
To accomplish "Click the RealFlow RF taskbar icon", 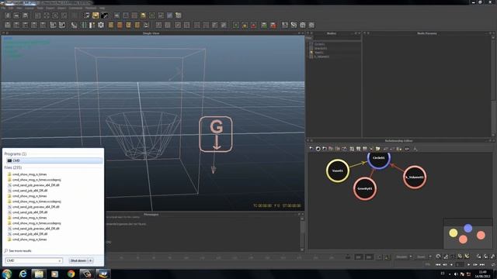I will [x=103, y=274].
